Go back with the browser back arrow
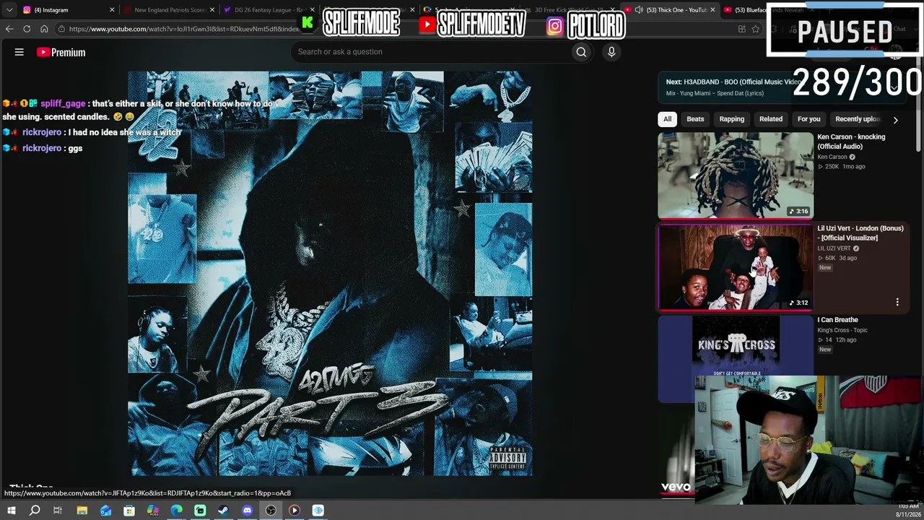 [x=9, y=29]
